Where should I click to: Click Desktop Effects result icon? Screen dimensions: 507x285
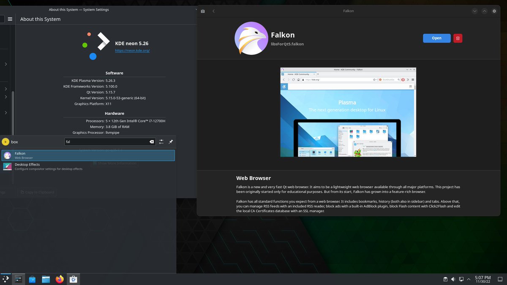7,166
